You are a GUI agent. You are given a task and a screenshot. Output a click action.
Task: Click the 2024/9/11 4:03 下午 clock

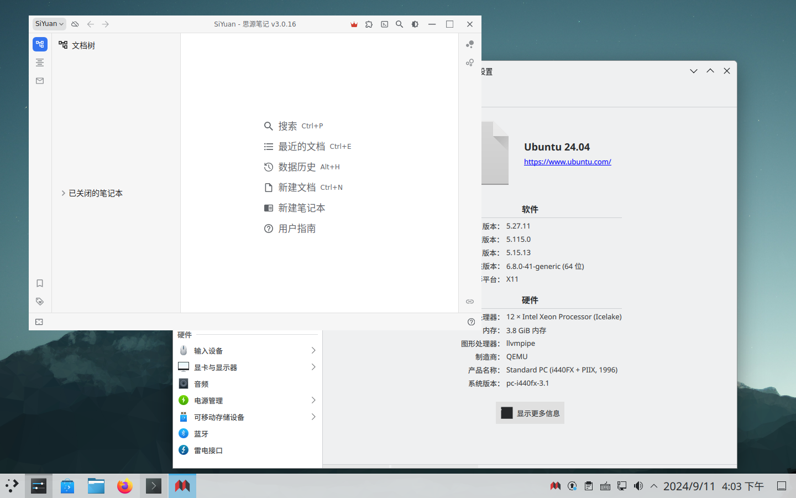[x=714, y=486]
